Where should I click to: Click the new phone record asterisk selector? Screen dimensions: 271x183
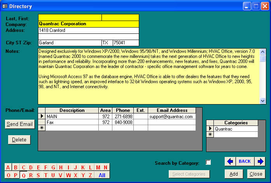pos(41,128)
